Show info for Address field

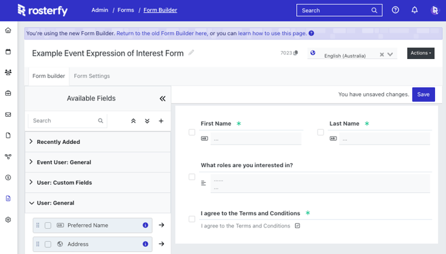145,244
